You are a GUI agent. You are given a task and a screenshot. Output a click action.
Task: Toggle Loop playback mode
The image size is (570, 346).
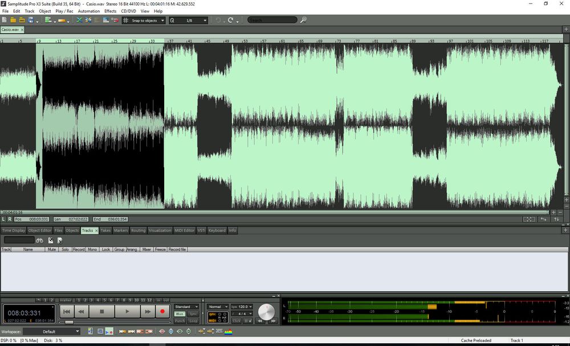pos(193,320)
